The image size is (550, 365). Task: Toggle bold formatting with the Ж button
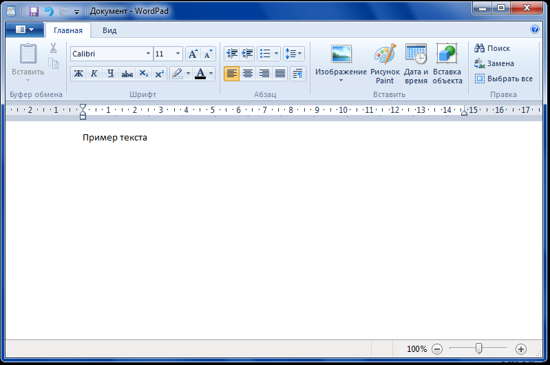[78, 74]
